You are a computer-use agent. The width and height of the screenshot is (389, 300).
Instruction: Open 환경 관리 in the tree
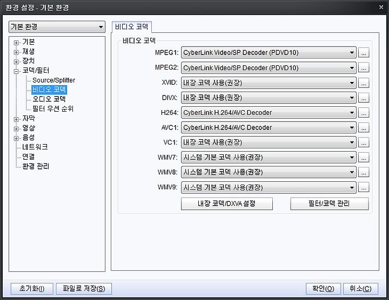36,166
